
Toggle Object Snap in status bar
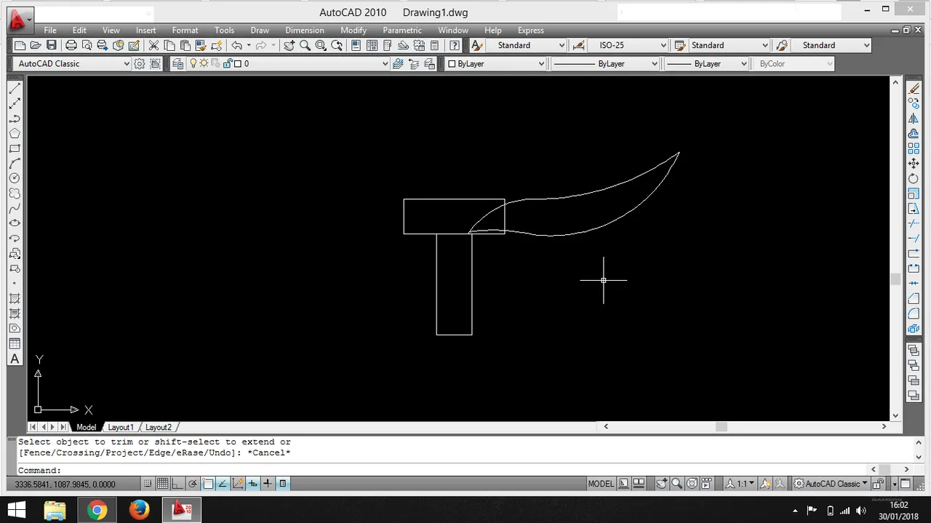208,484
